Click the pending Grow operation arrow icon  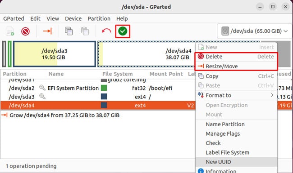click(5, 115)
